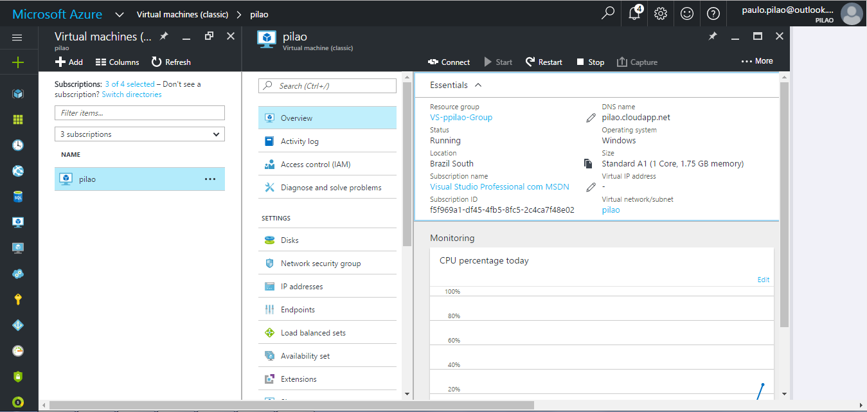Open the cube Resource groups sidebar icon
The width and height of the screenshot is (867, 412).
pyautogui.click(x=18, y=94)
